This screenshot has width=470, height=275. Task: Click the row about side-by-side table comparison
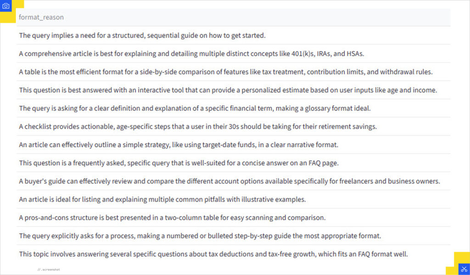coord(226,72)
